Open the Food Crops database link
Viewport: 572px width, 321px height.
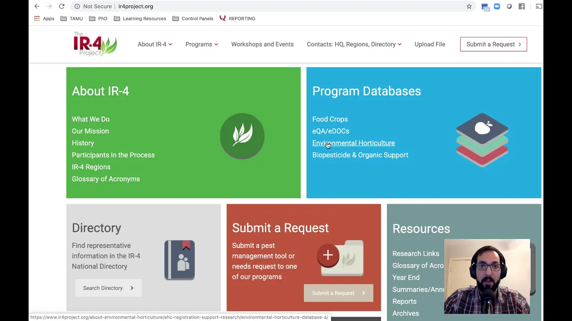click(330, 119)
